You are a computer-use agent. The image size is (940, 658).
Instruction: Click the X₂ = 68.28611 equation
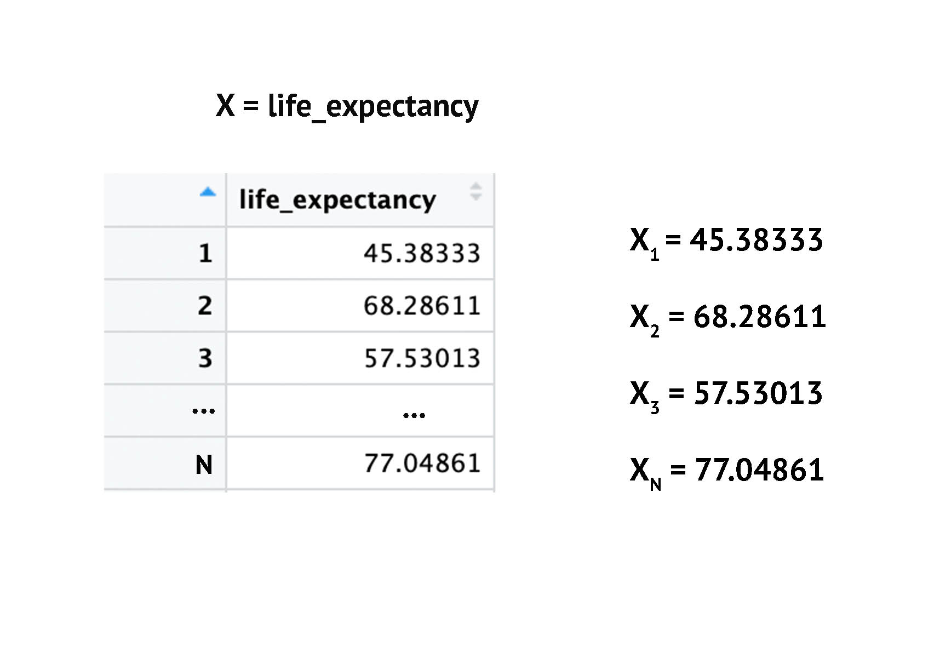[x=727, y=318]
